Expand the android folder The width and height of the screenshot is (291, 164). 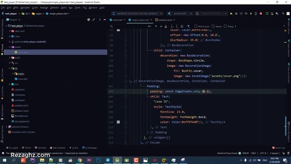tap(10, 41)
